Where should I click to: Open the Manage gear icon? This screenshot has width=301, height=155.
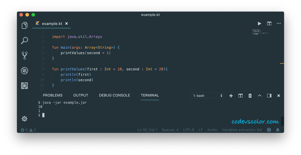click(24, 119)
